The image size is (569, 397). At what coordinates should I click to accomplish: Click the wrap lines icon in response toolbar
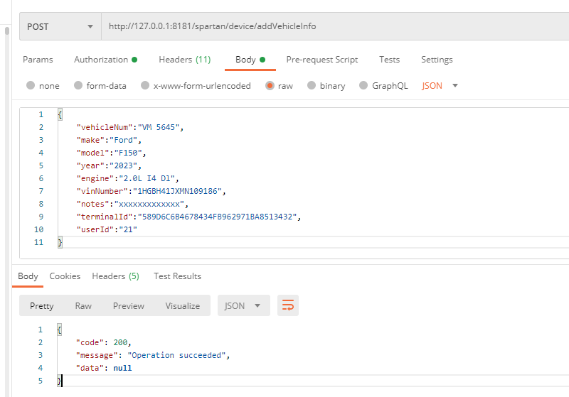(x=288, y=305)
